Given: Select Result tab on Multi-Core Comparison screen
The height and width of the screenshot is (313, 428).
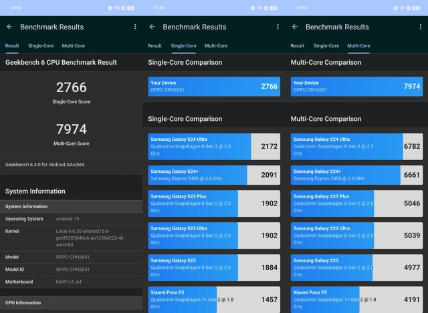Looking at the screenshot, I should pos(297,46).
